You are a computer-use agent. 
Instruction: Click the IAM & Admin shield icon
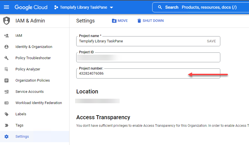coord(6,20)
